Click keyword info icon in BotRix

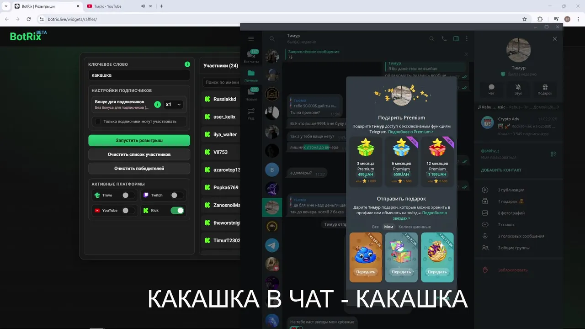coord(187,64)
